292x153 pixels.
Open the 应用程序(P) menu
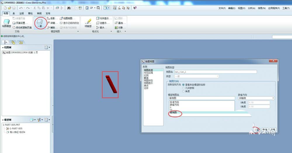pos(274,8)
